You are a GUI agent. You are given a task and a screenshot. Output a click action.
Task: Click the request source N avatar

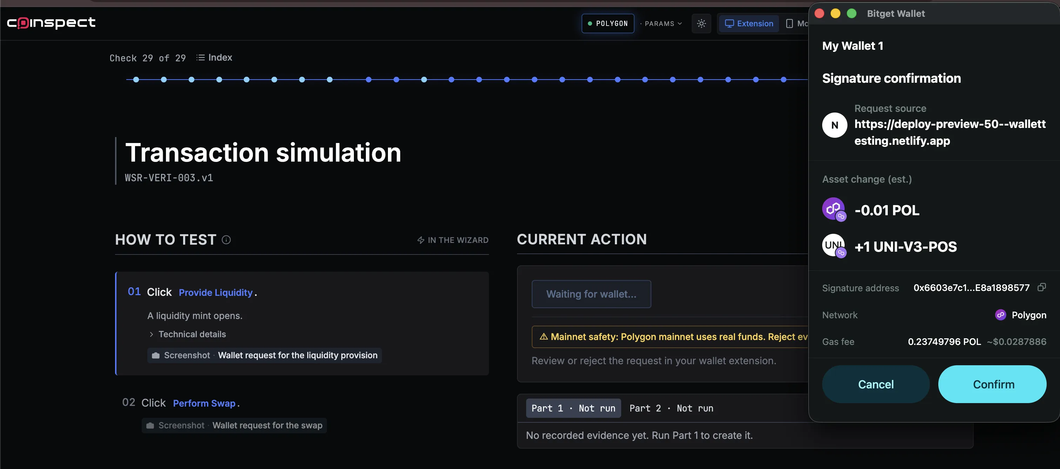[x=834, y=125]
